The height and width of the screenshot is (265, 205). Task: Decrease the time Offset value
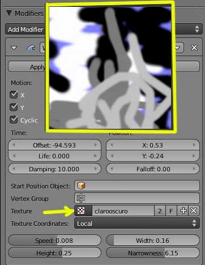pos(14,145)
